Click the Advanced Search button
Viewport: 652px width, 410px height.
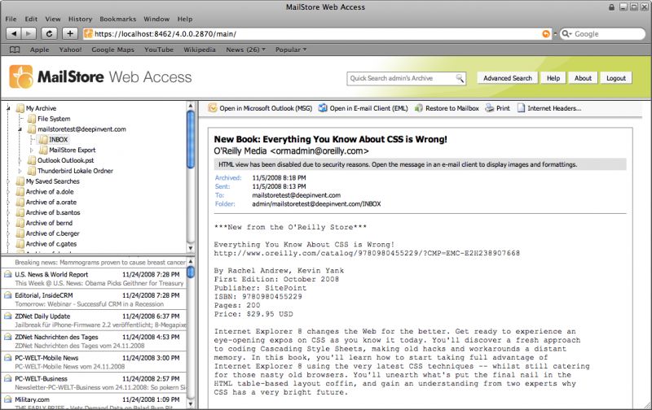(x=507, y=78)
